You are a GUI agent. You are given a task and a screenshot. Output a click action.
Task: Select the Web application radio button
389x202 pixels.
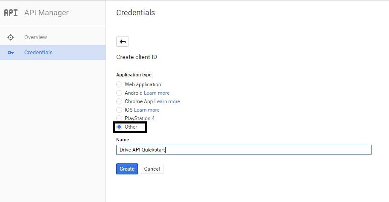click(x=119, y=84)
